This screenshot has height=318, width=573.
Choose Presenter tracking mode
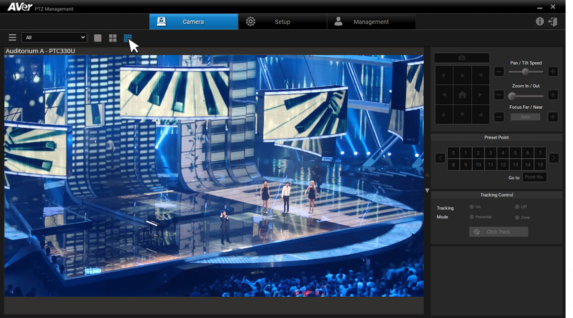pyautogui.click(x=472, y=217)
